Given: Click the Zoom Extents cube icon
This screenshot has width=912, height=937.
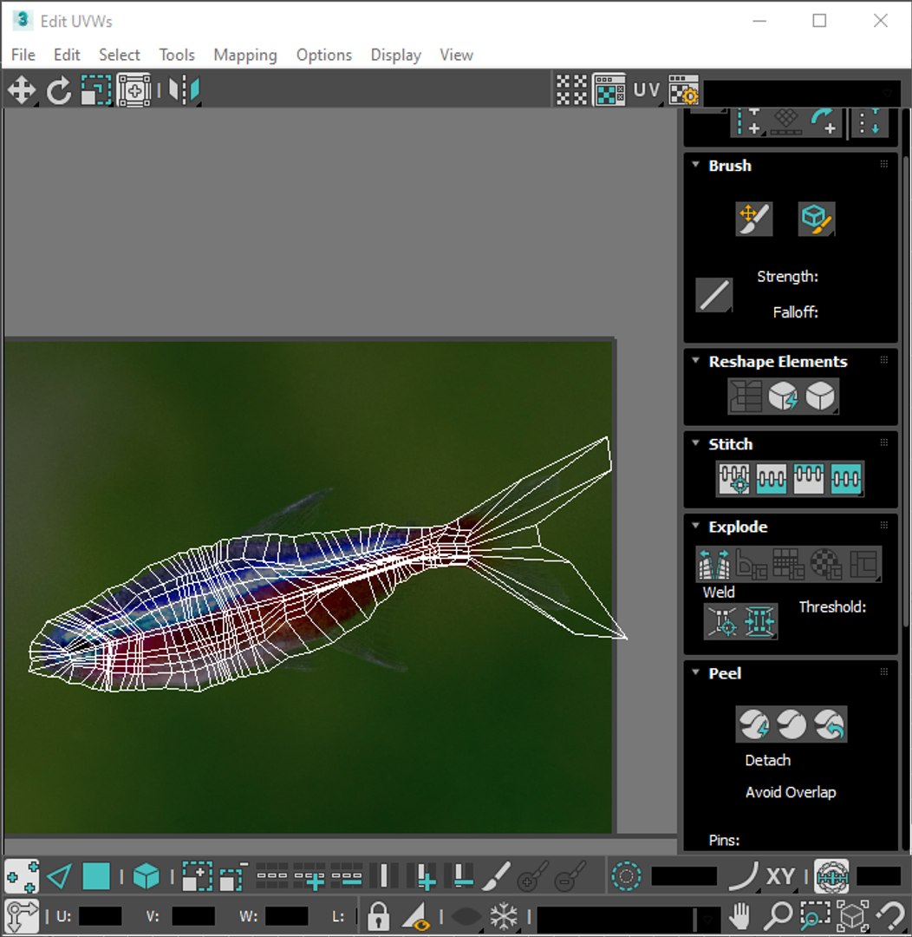Looking at the screenshot, I should tap(853, 915).
